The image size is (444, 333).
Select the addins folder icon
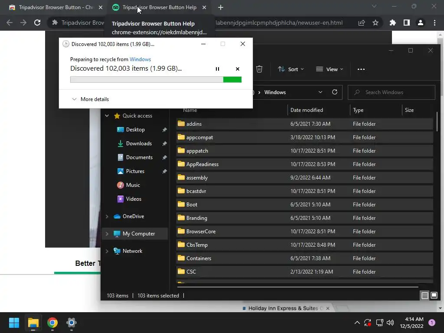[181, 124]
